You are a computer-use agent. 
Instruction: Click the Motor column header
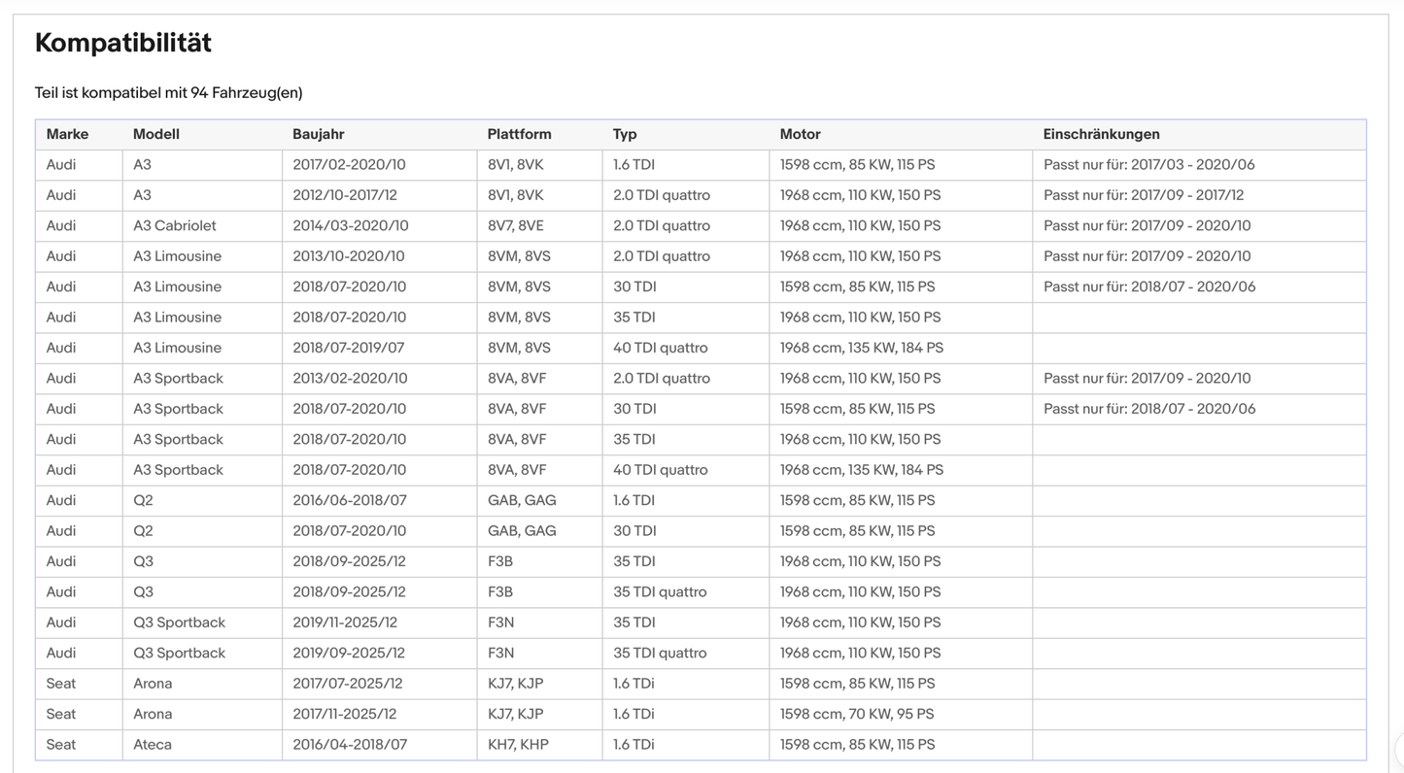pyautogui.click(x=801, y=134)
